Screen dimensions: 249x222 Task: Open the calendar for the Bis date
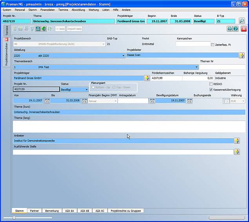84,101
